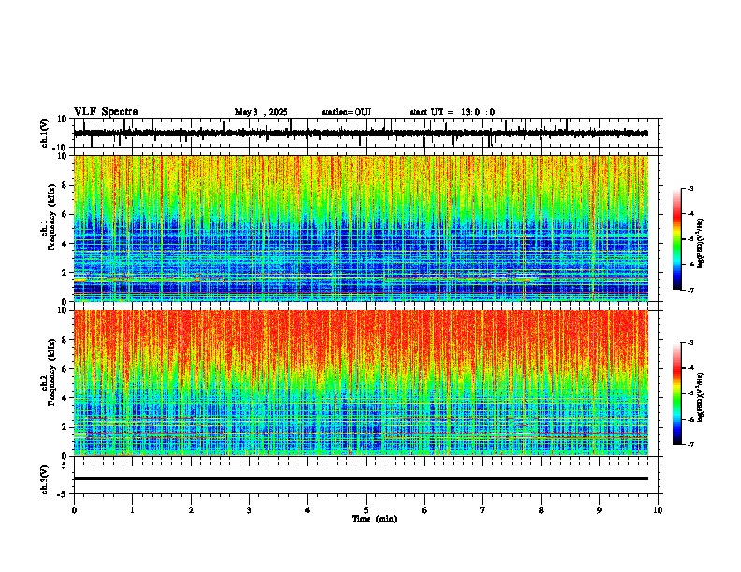This screenshot has width=741, height=572.
Task: Pick the ch.2 spectrogram color scale bar
Action: (677, 393)
